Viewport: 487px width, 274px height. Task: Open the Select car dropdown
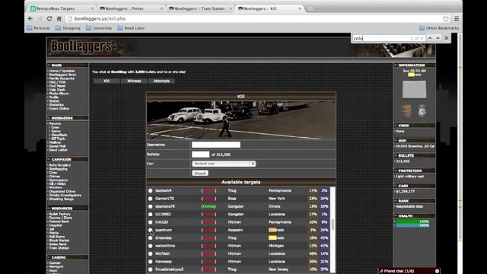[x=224, y=164]
